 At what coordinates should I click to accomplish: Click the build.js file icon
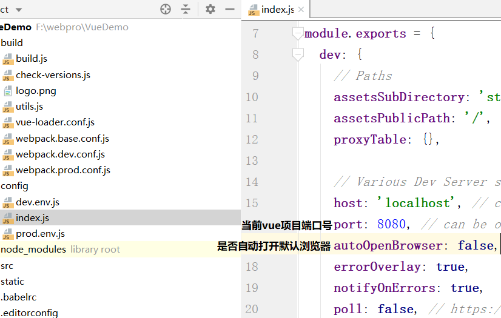7,59
